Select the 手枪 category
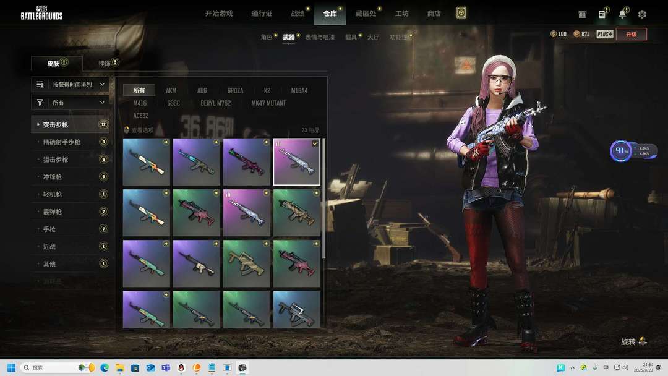 (71, 229)
